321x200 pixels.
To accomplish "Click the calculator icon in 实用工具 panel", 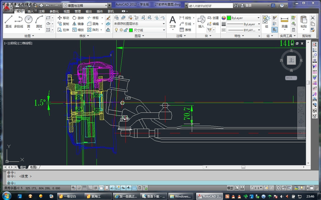I will coord(293,30).
